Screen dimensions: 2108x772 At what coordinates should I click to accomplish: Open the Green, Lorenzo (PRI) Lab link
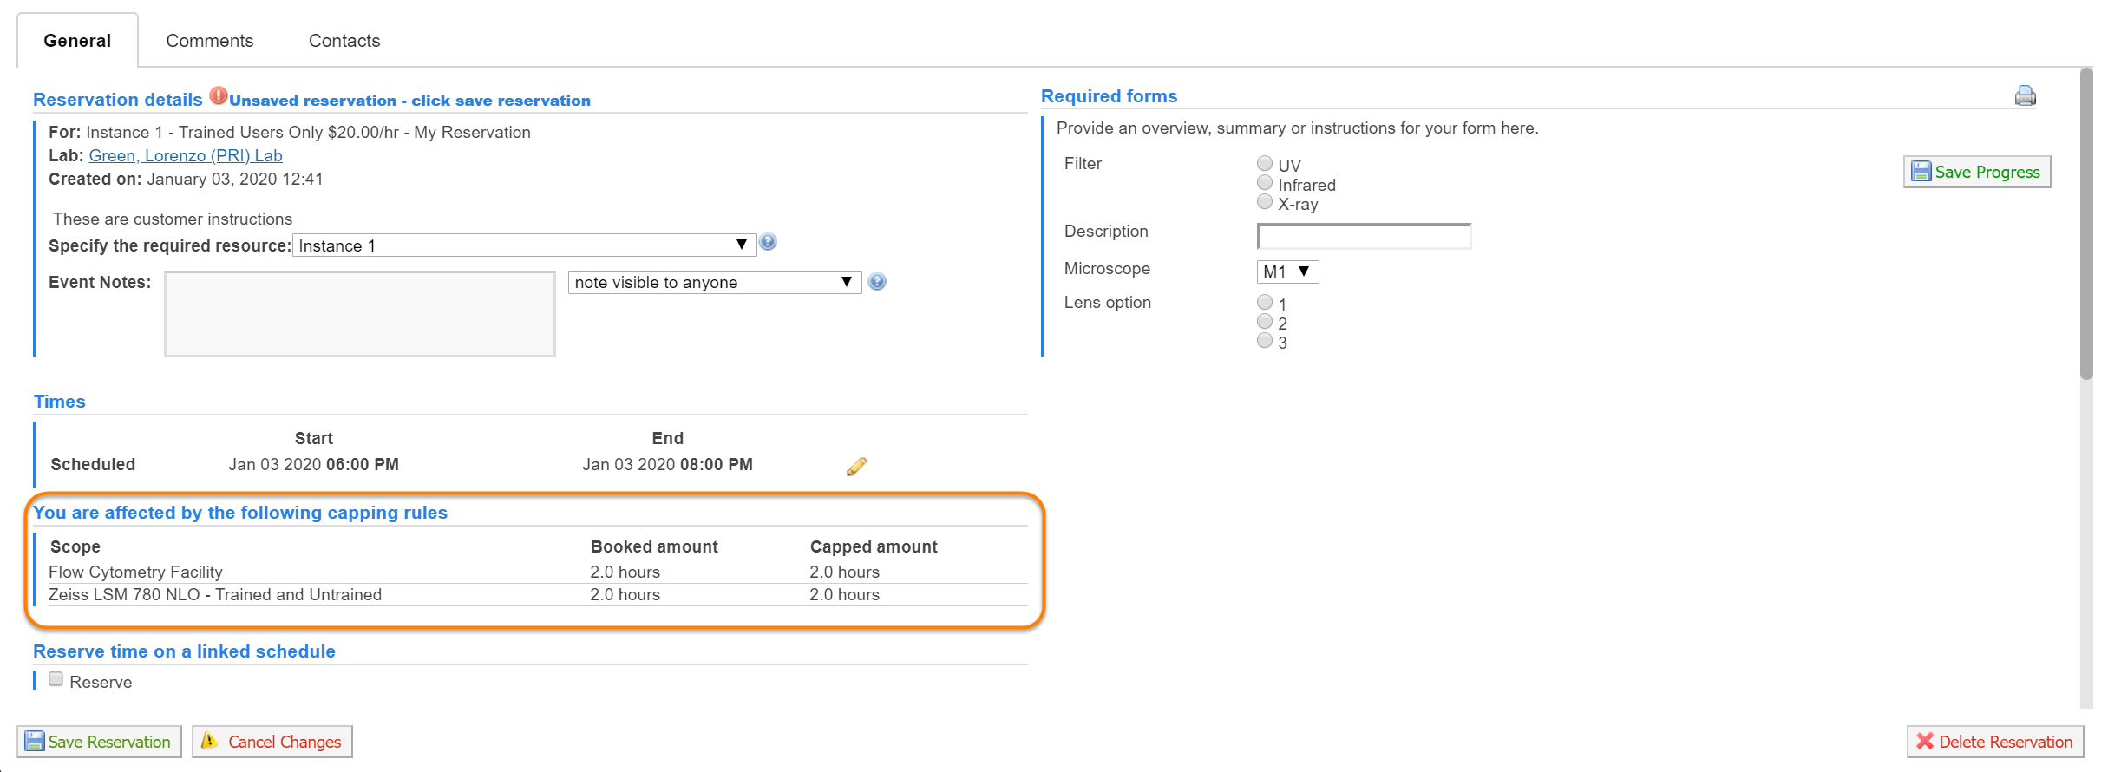[186, 155]
